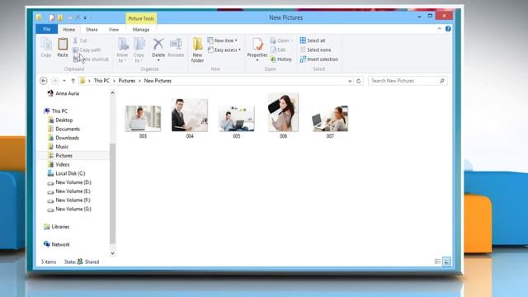Open Music in navigation pane

tap(62, 147)
